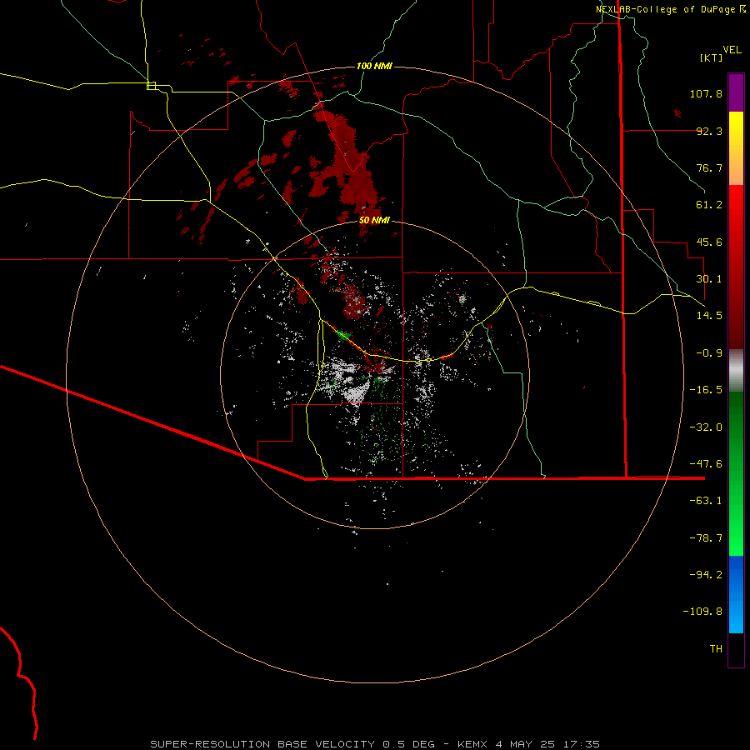Click the -47.6 velocity scale value

point(706,464)
